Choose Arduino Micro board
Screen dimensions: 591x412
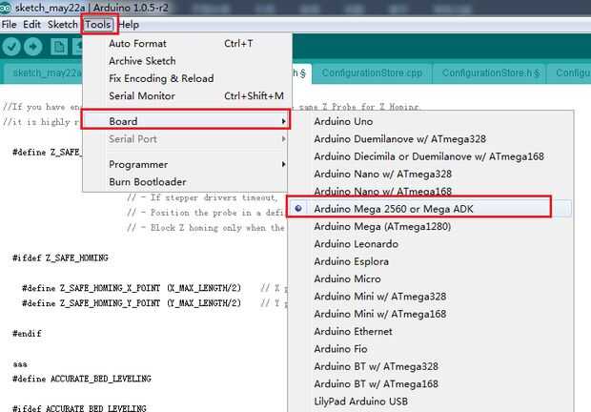[430, 278]
